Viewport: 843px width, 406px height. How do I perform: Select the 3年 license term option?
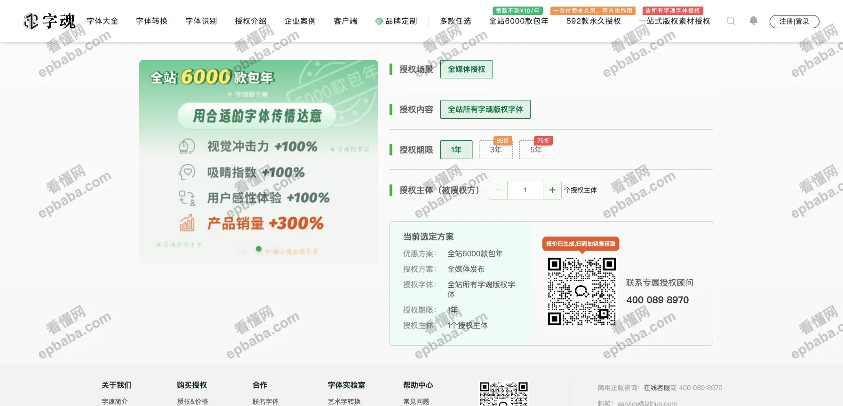(496, 150)
